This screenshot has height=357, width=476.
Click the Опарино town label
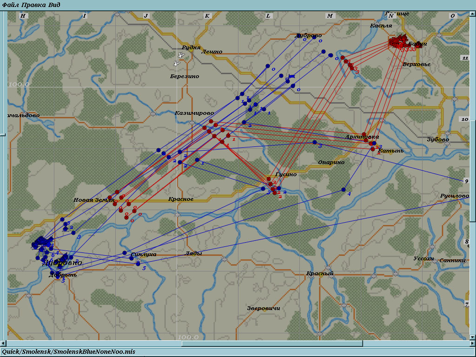[x=331, y=162]
